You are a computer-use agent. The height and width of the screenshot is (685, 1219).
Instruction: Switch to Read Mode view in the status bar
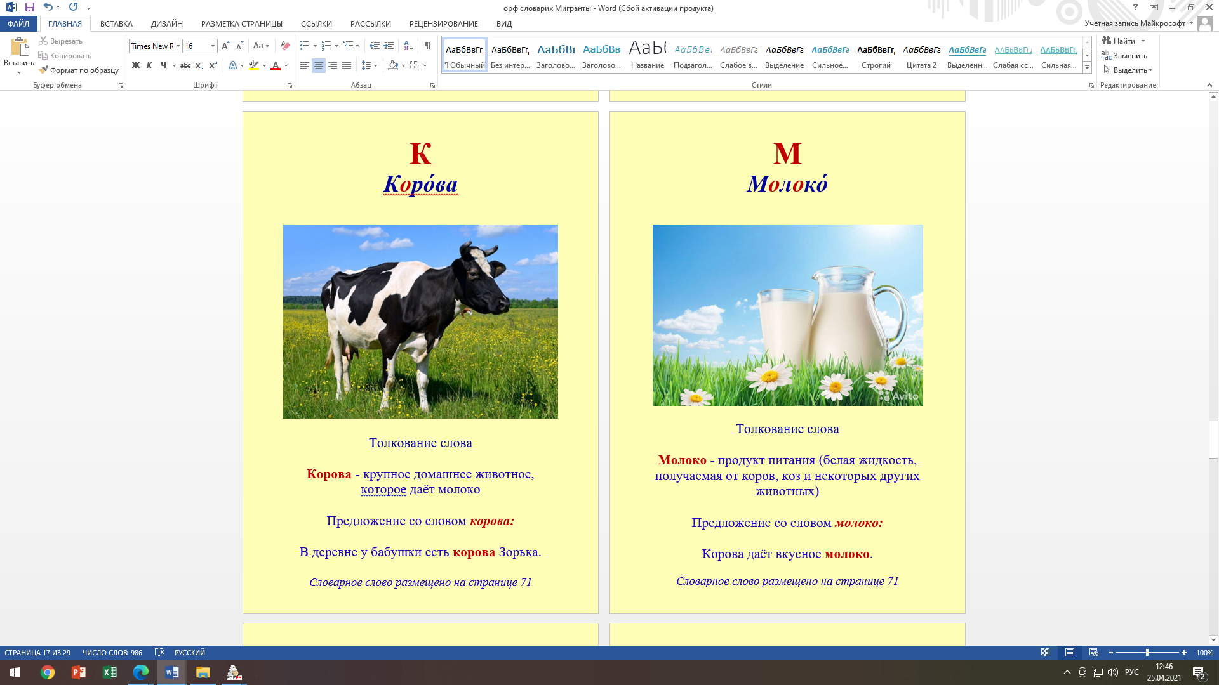click(x=1045, y=653)
